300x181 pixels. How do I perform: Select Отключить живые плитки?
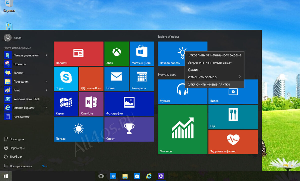(x=214, y=84)
